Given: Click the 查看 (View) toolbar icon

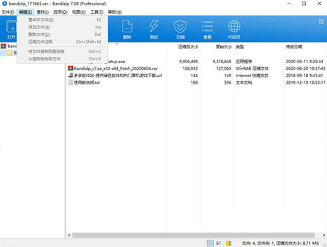Looking at the screenshot, I should tap(208, 29).
